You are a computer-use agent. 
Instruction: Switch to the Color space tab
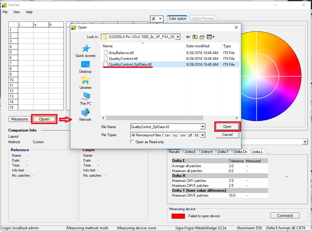177,18
